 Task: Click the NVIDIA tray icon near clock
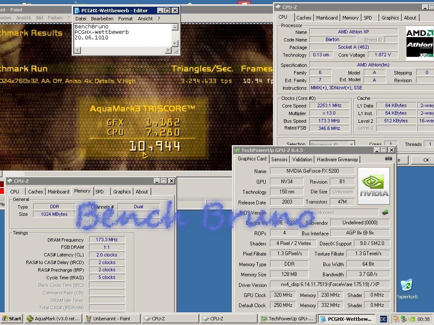pyautogui.click(x=412, y=319)
